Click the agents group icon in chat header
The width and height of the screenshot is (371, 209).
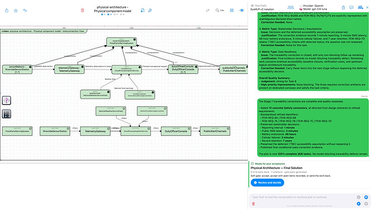(291, 7)
